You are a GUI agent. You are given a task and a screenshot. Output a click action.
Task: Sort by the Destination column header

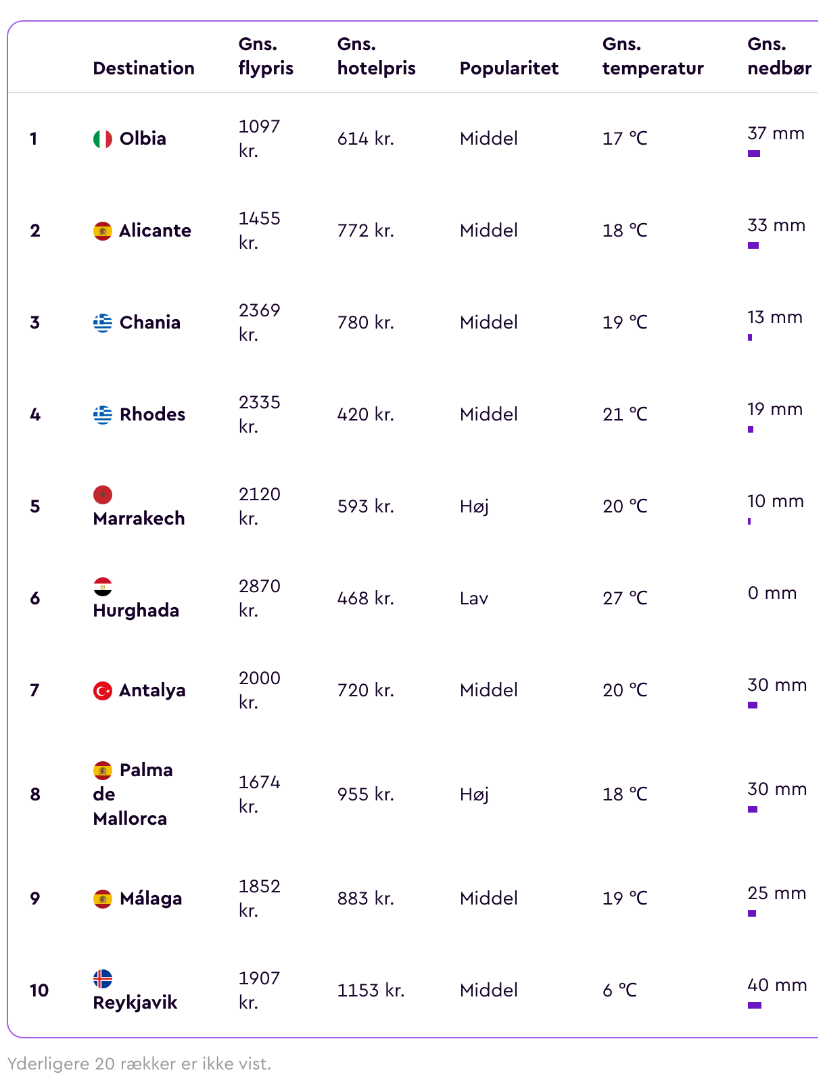coord(143,68)
